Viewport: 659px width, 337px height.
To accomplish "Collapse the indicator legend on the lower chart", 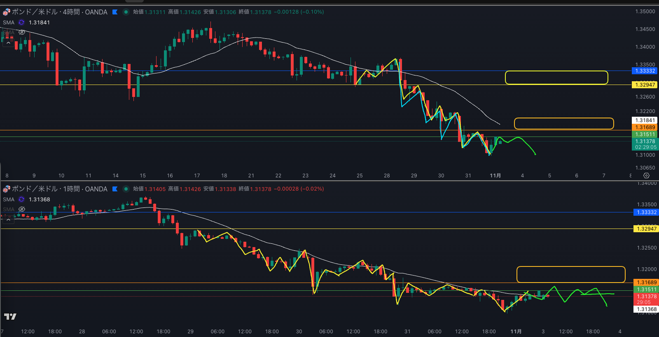I will pos(8,219).
